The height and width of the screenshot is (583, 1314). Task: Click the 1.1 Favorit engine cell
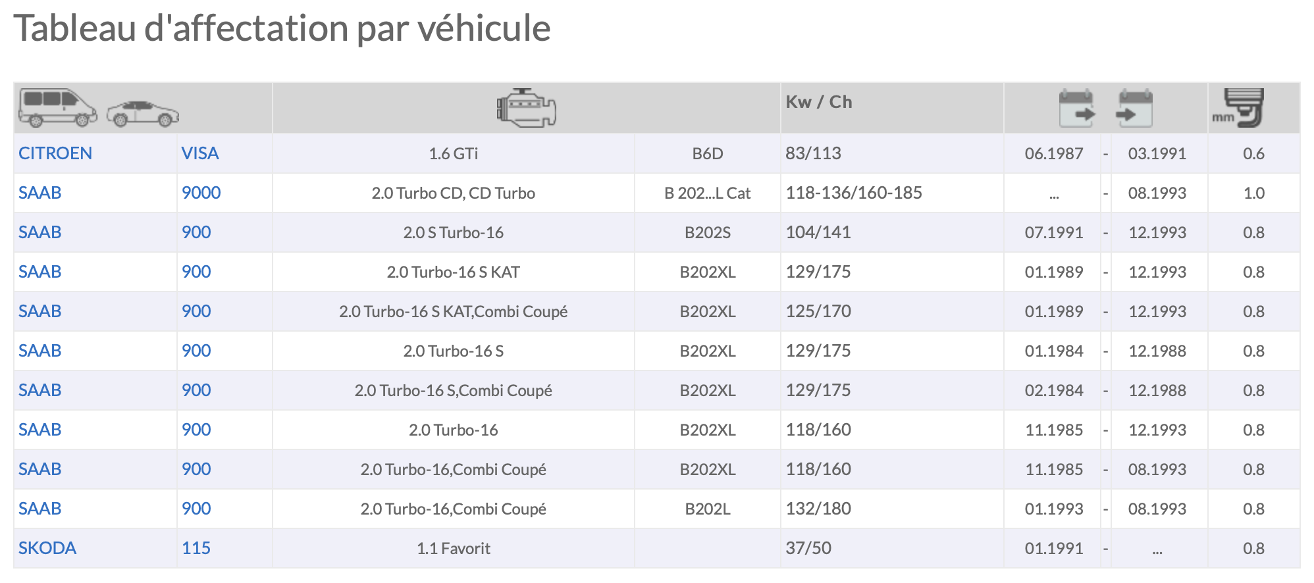point(454,548)
